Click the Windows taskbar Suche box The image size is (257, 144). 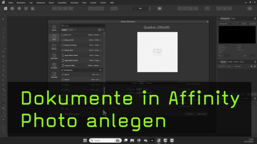click(x=105, y=140)
